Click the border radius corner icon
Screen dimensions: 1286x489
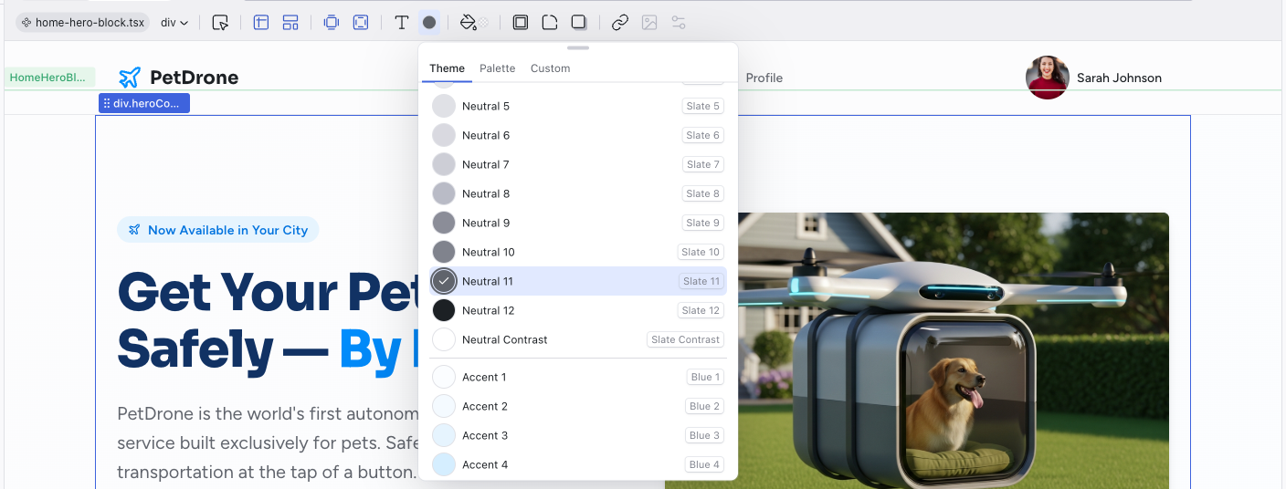pos(550,23)
